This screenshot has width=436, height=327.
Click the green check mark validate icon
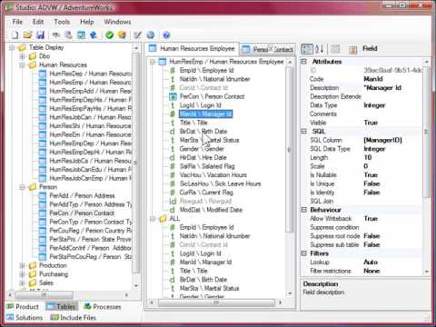click(109, 35)
